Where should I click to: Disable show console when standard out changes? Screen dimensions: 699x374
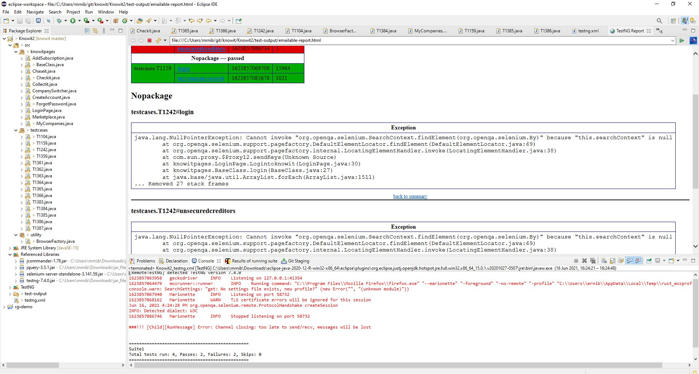pyautogui.click(x=630, y=261)
